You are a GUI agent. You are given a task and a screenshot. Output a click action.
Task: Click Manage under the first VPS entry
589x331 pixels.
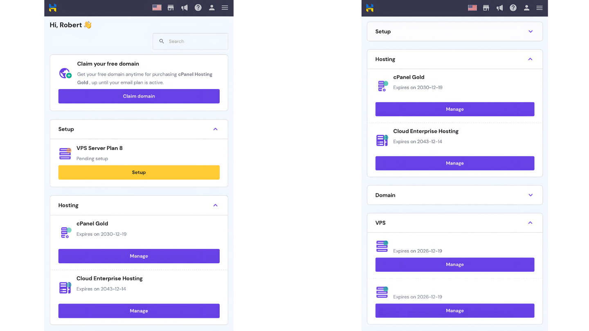pos(454,264)
